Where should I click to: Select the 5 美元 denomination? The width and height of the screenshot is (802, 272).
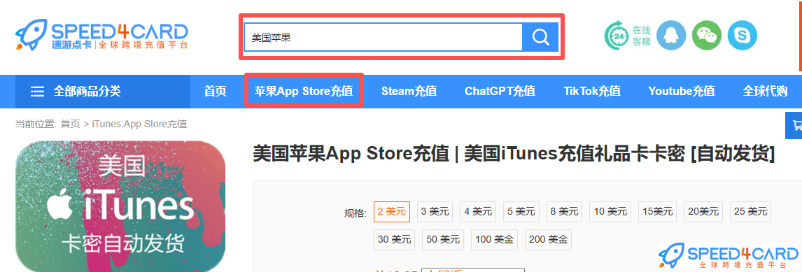tap(521, 212)
